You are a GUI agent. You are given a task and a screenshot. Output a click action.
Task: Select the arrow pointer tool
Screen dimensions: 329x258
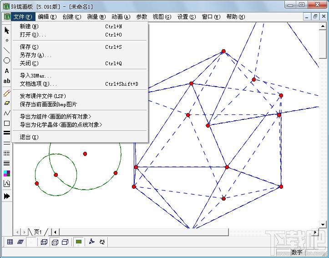click(x=7, y=31)
